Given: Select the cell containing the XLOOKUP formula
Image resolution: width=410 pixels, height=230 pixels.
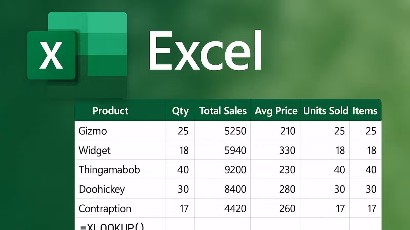Looking at the screenshot, I should pyautogui.click(x=112, y=226).
